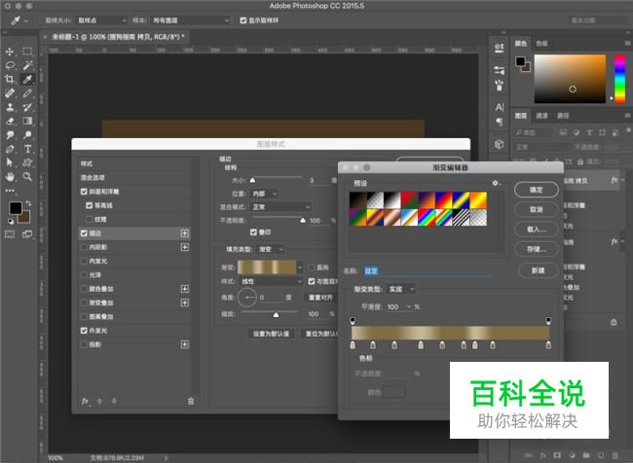Select the Crop tool
Image resolution: width=633 pixels, height=463 pixels.
pos(10,80)
